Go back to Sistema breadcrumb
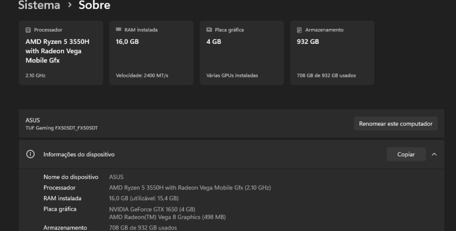Image resolution: width=456 pixels, height=231 pixels. click(39, 5)
